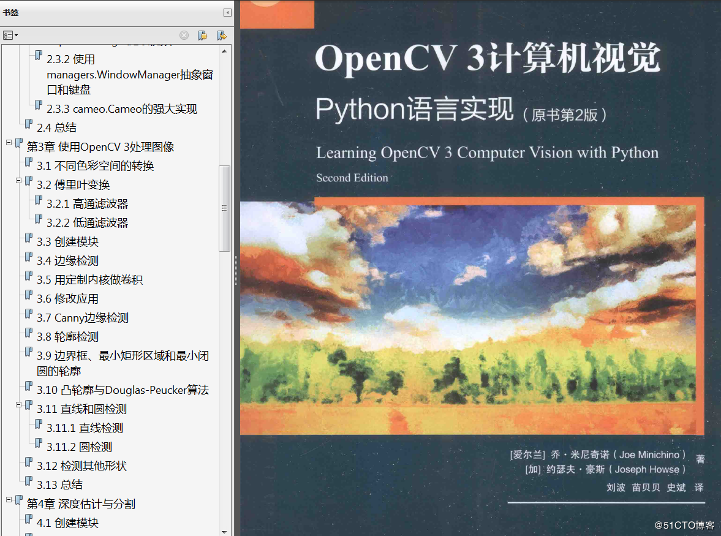Select bookmark 第3章 使用OpenCV 3处理图像
This screenshot has width=721, height=536.
tap(100, 146)
